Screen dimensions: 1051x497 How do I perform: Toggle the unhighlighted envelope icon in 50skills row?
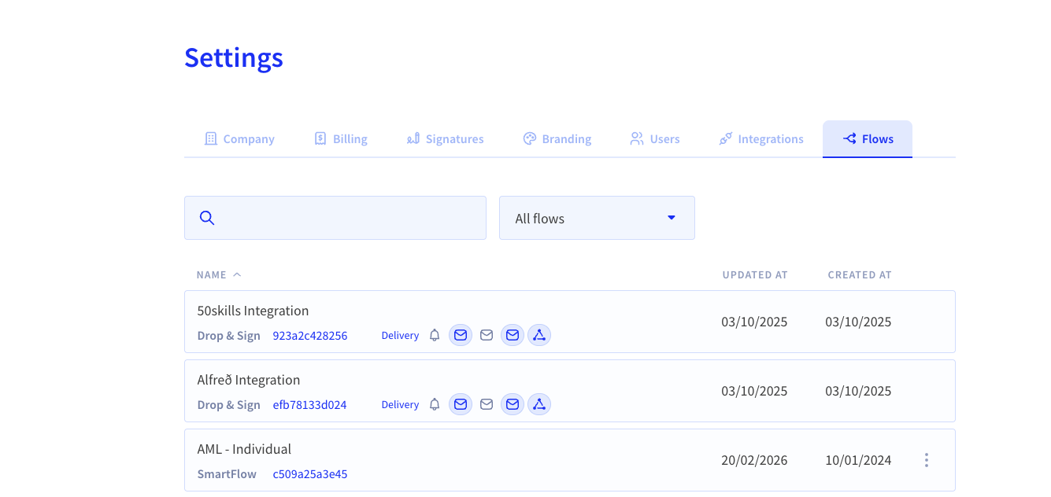[487, 336]
